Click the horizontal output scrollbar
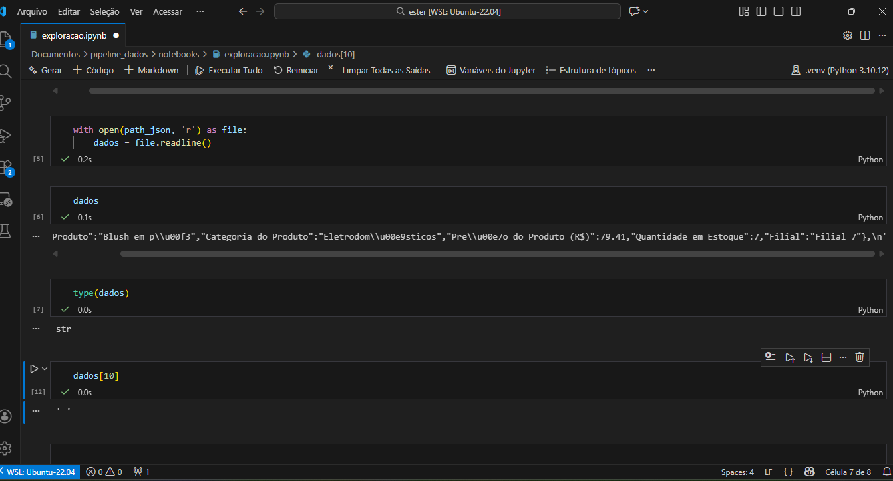 481,90
